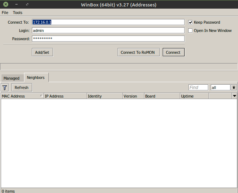This screenshot has height=193, width=238.
Task: Click the Find search field
Action: click(x=198, y=88)
